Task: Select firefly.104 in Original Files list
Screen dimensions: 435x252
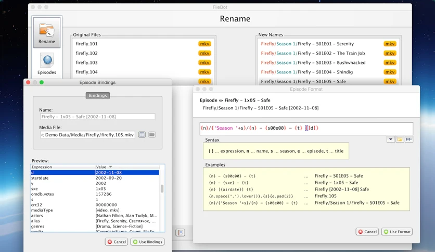Action: pyautogui.click(x=143, y=72)
